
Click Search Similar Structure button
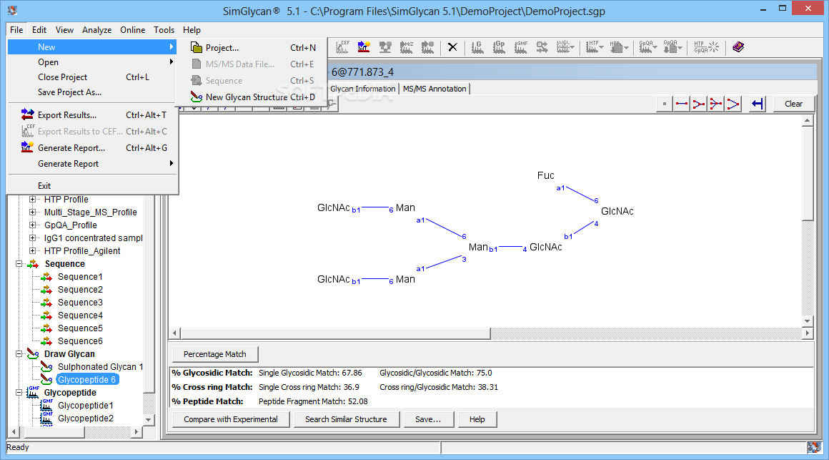346,419
